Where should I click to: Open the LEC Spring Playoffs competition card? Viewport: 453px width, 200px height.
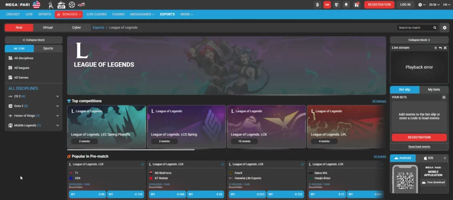coord(107,126)
